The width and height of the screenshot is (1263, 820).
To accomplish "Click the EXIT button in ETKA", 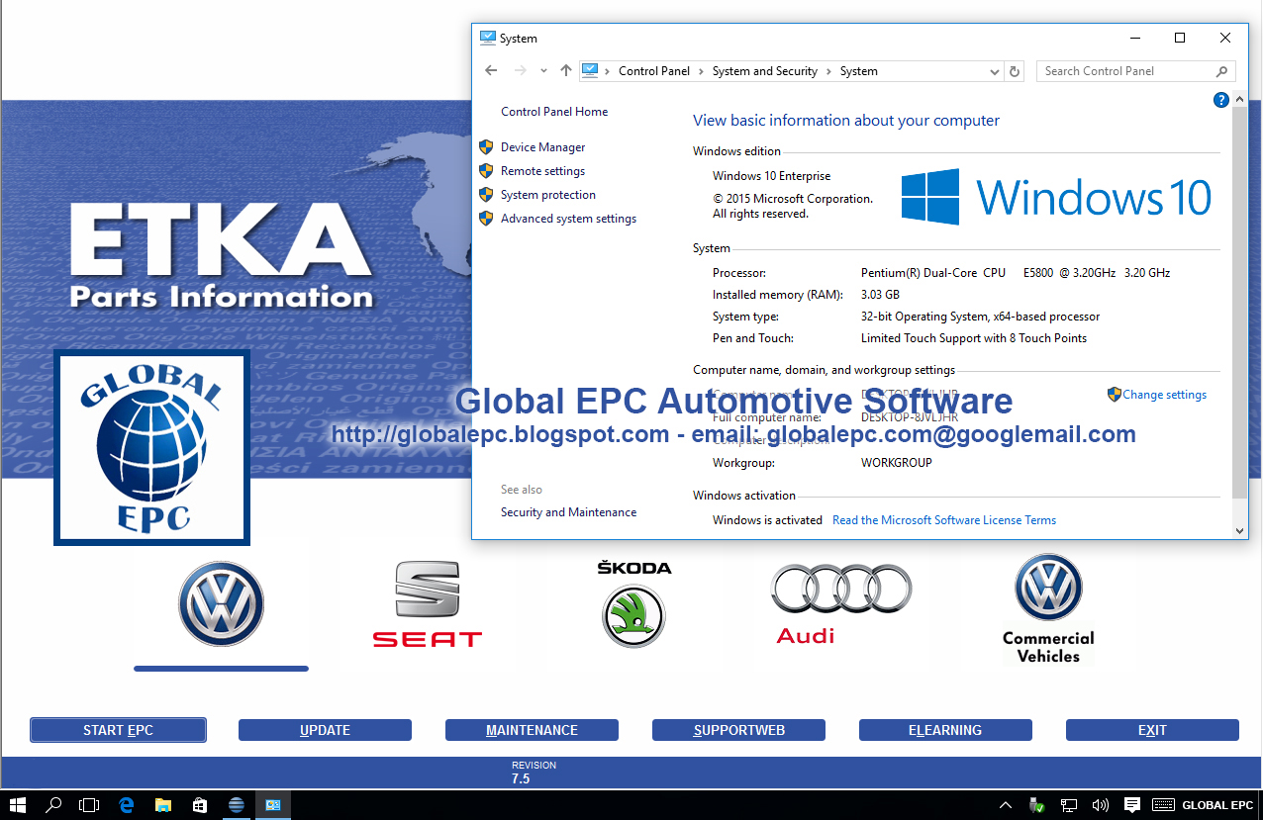I will click(1152, 730).
